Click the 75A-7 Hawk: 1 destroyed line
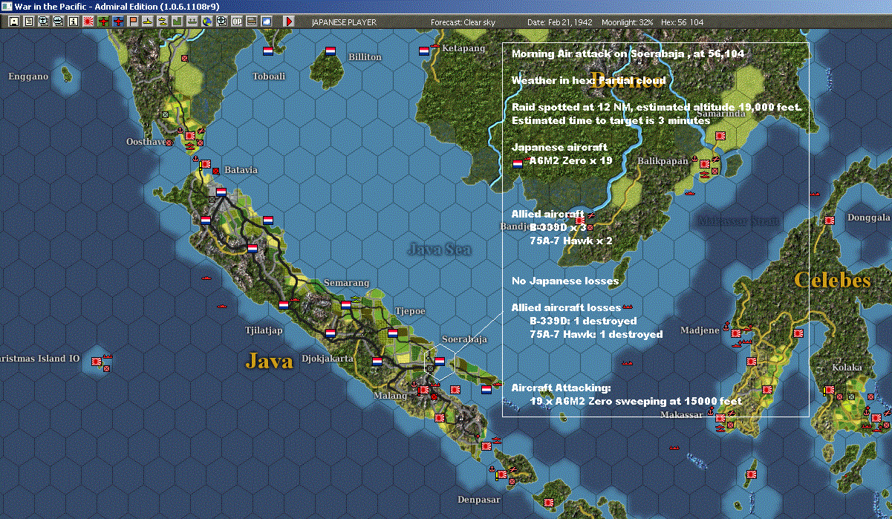 (x=596, y=334)
